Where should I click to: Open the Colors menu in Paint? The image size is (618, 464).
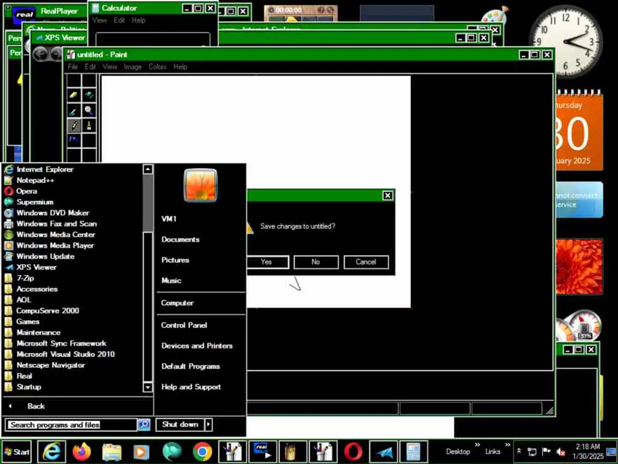(x=158, y=66)
